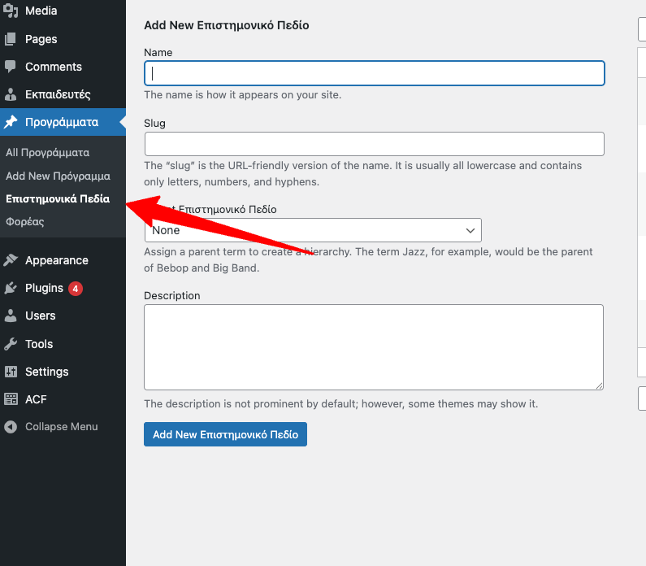
Task: Open the Users menu label
Action: click(40, 316)
